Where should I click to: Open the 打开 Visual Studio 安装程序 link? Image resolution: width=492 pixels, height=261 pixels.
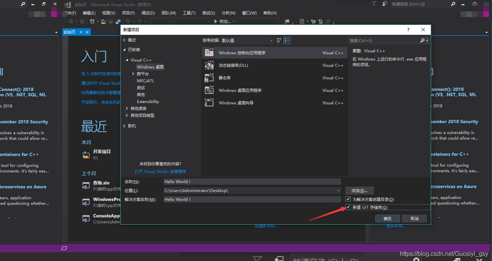pos(160,171)
